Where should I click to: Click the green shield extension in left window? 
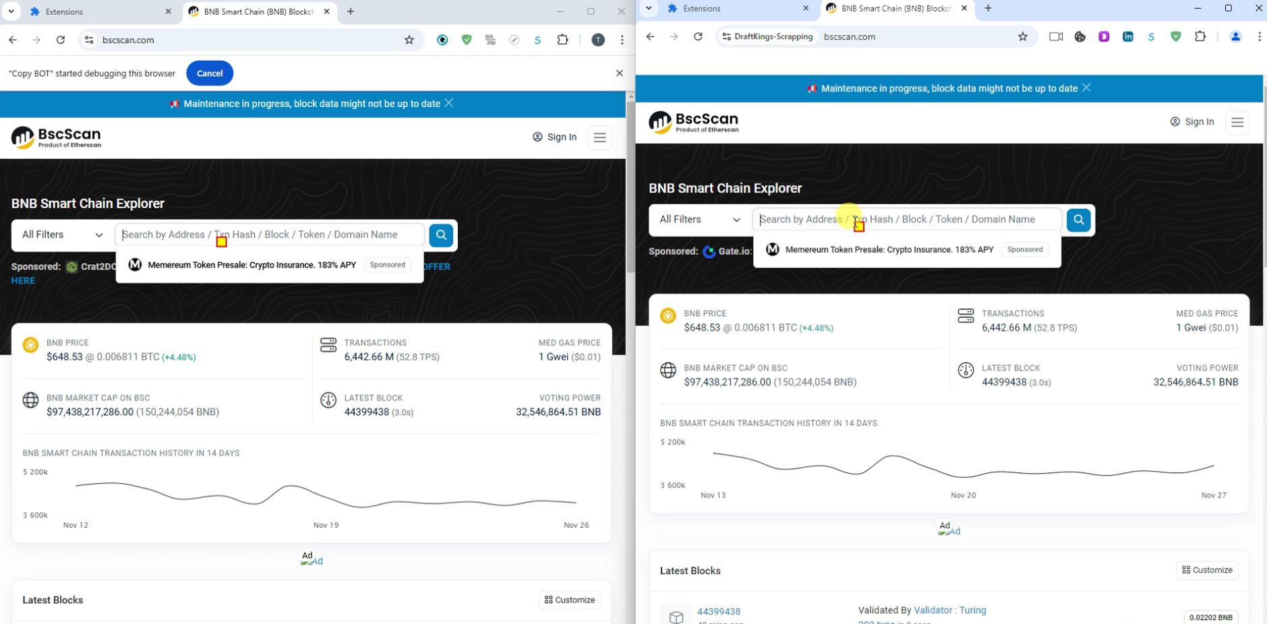467,40
